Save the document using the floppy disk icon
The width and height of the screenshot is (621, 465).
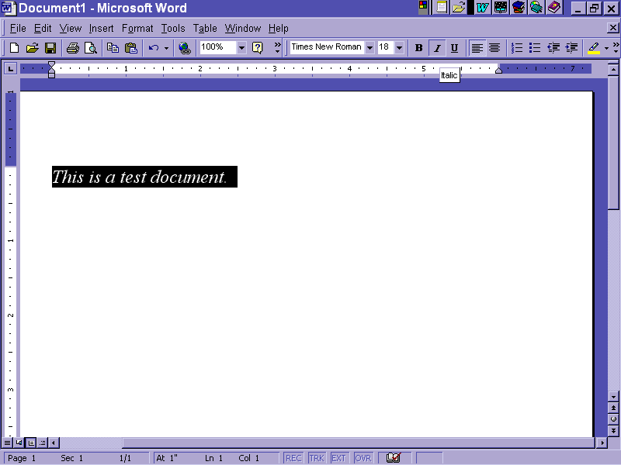click(x=50, y=48)
